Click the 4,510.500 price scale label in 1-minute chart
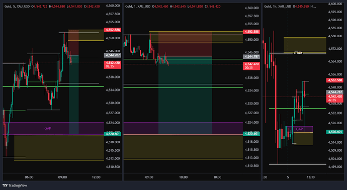 (x=251, y=166)
